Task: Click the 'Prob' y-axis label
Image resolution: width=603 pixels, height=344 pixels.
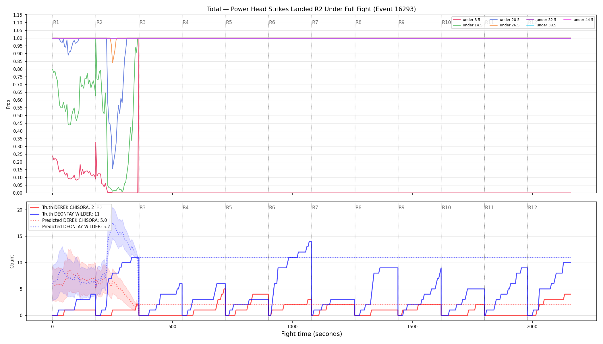Action: point(8,104)
